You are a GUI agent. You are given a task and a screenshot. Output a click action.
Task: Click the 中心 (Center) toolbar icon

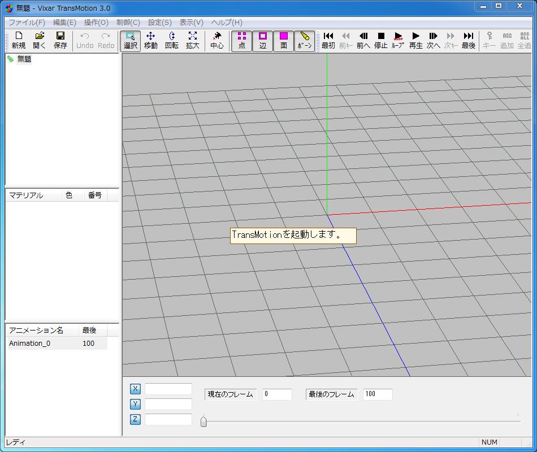[x=217, y=40]
